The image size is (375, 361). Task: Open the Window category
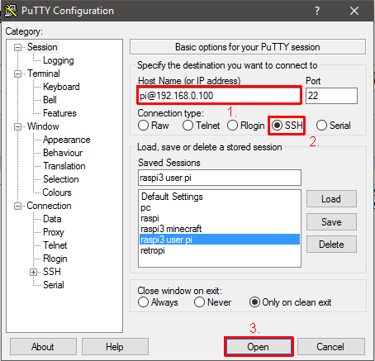pyautogui.click(x=43, y=126)
